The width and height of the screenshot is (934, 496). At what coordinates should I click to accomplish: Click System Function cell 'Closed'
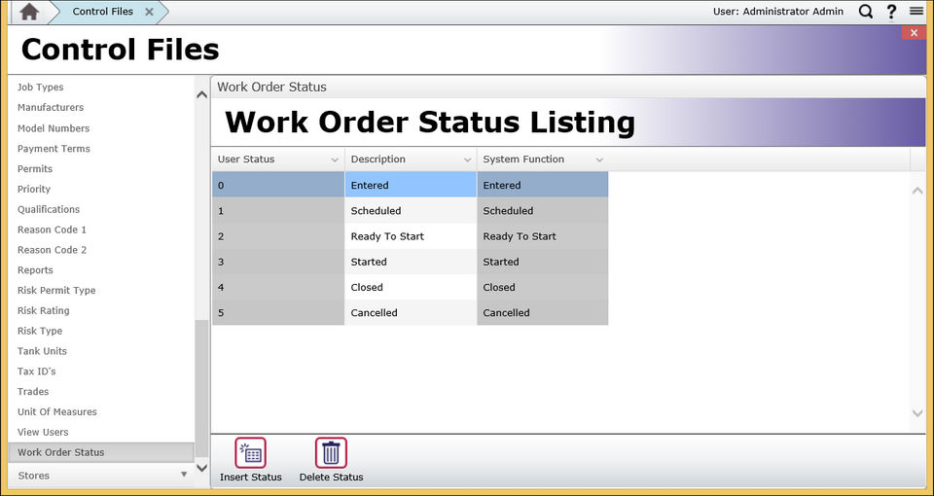[543, 287]
